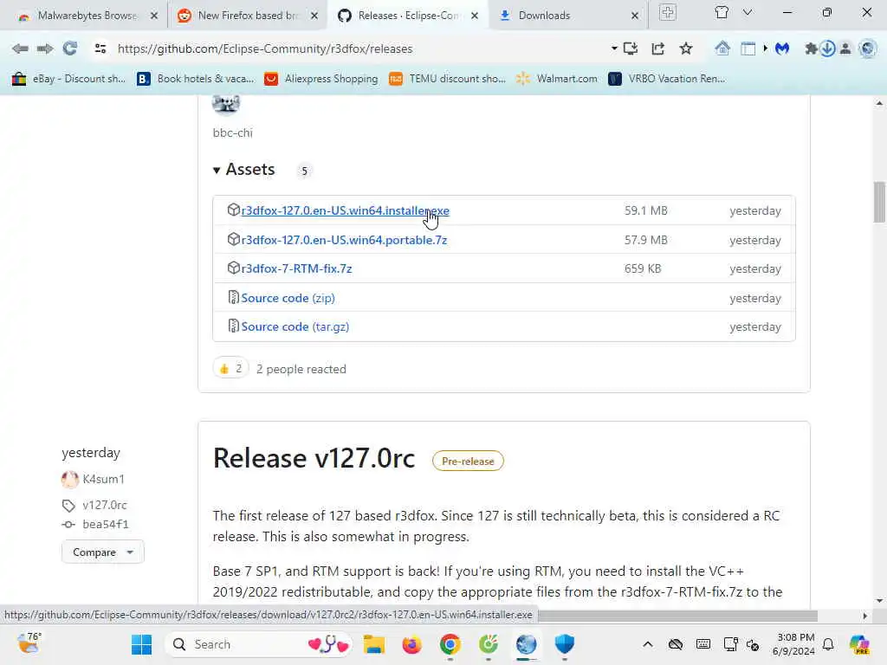Click the scroll right arrow at bottom
Screen dimensions: 887x665
(864, 616)
